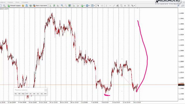
Task: Open the indicators list dropdown
Action: pos(83,5)
